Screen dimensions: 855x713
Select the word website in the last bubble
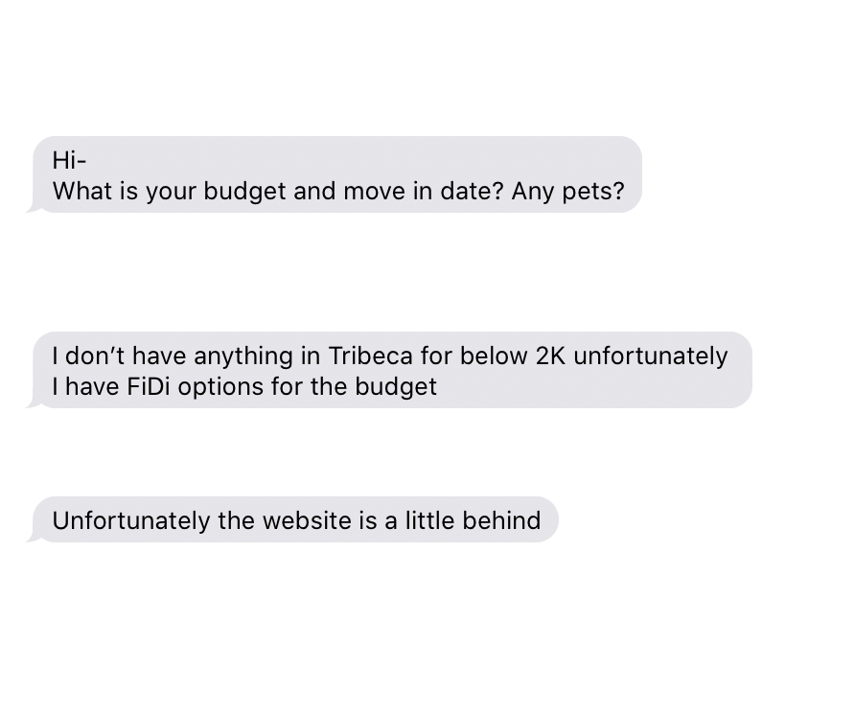307,520
